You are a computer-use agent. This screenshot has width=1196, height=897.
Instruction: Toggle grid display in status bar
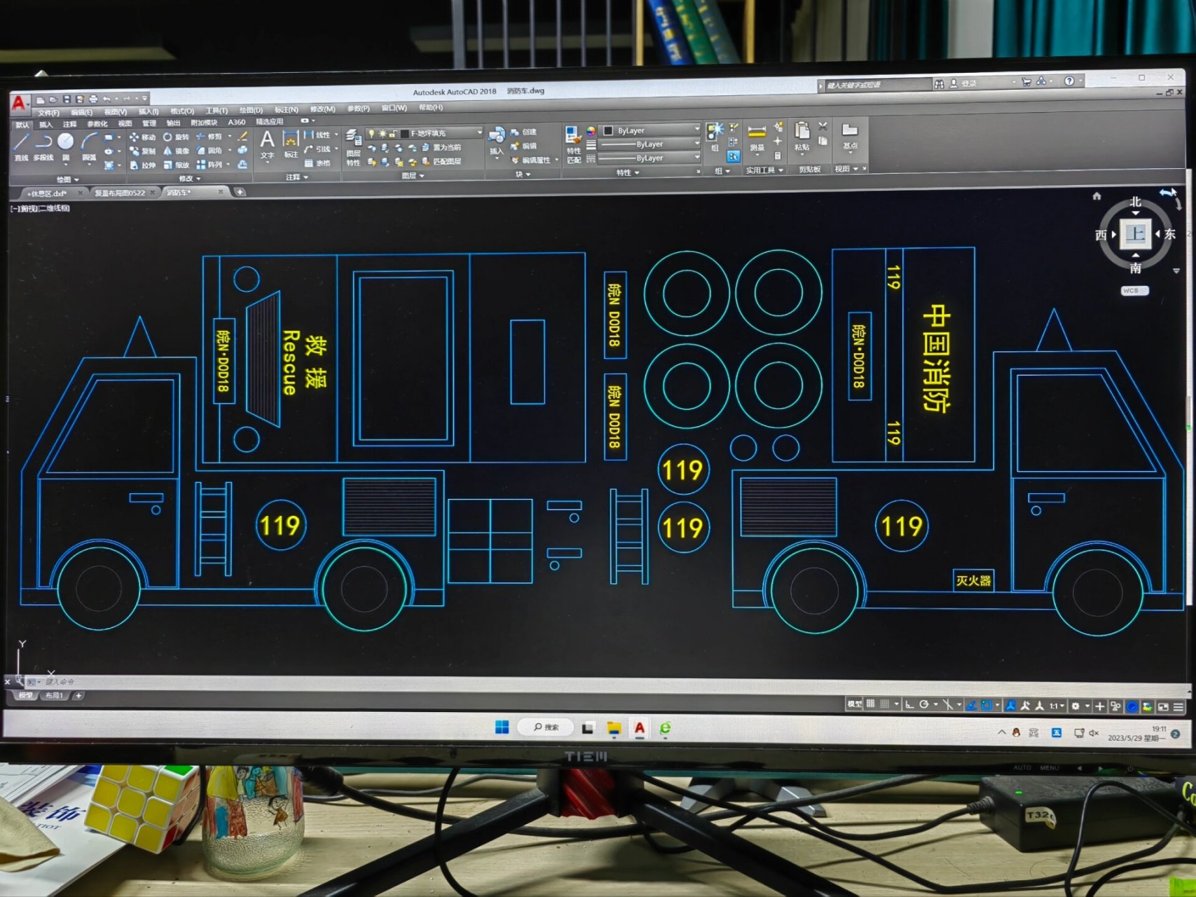tap(870, 704)
